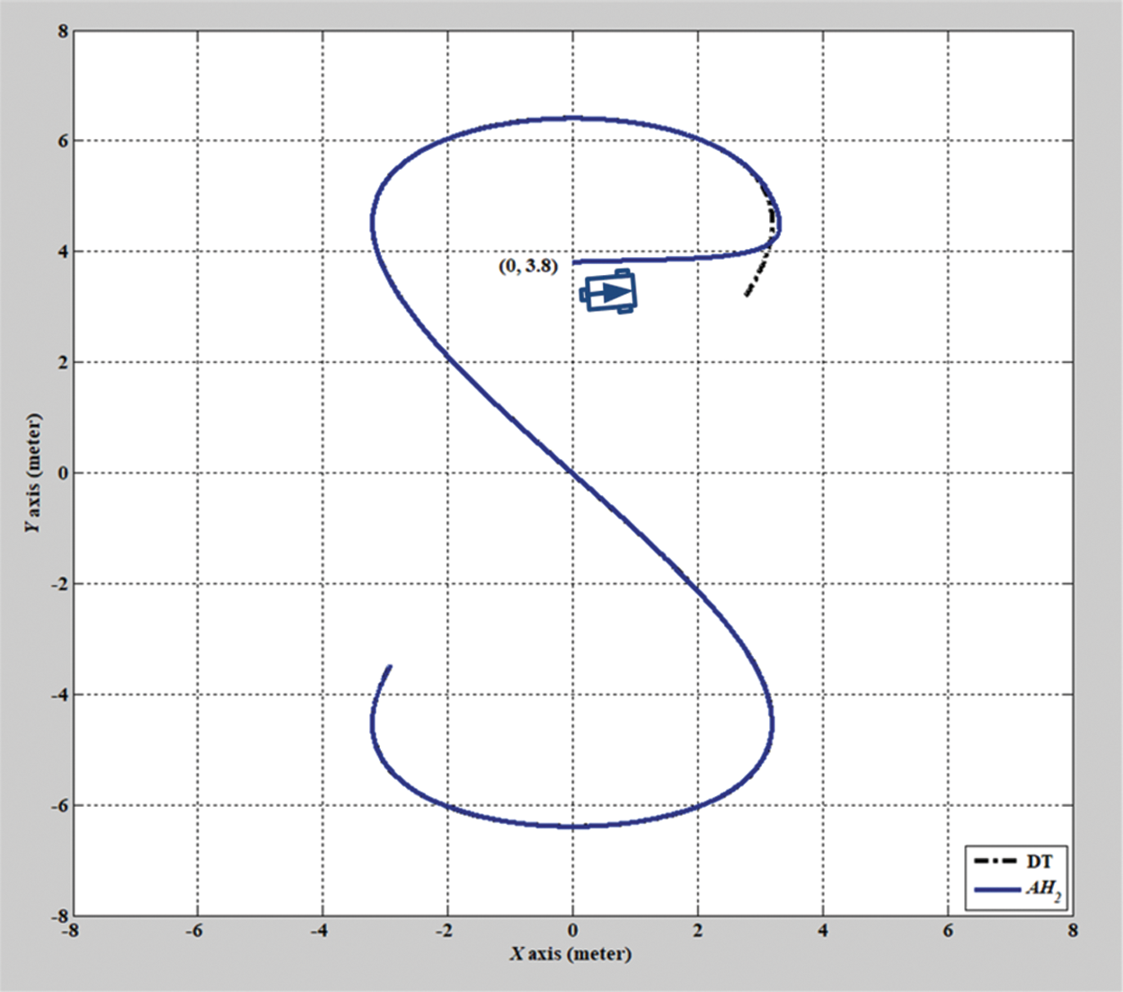
Task: Click the blue curve where it crosses the origin
Action: click(x=572, y=473)
